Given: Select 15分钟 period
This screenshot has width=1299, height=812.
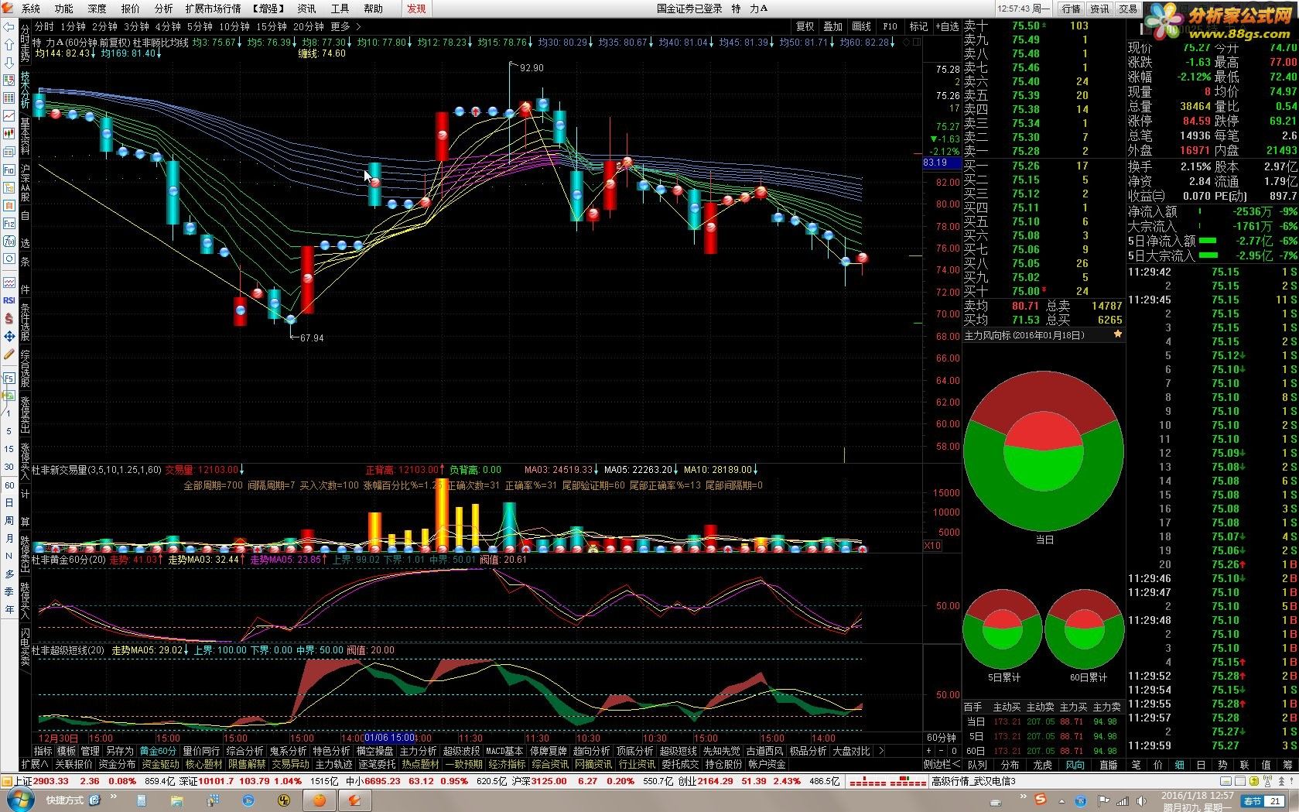Looking at the screenshot, I should click(x=272, y=26).
